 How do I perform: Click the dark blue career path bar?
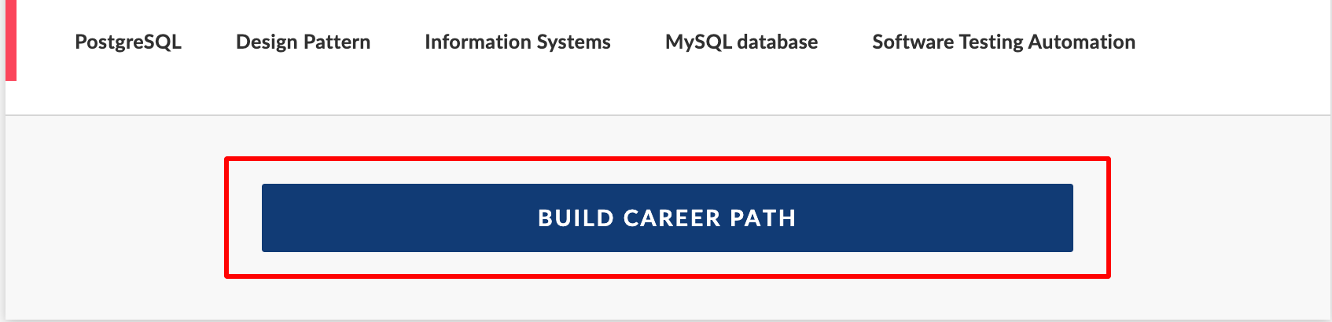pos(668,218)
